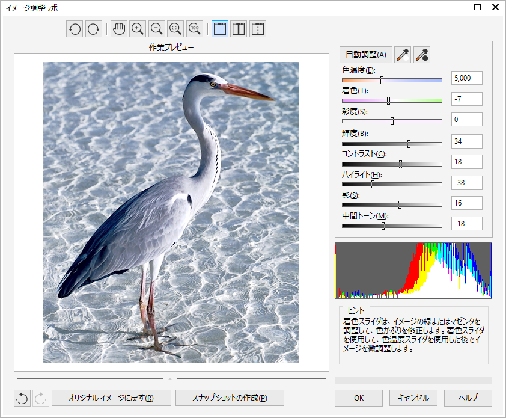Adjust the 中間トーン midtones slider

point(392,226)
